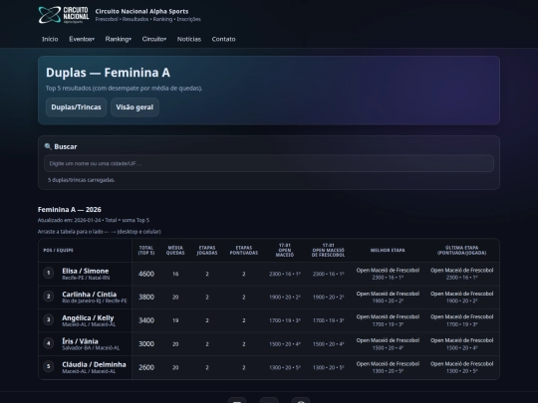This screenshot has height=403, width=538.
Task: Click team name Íris / Vânia
Action: [80, 341]
